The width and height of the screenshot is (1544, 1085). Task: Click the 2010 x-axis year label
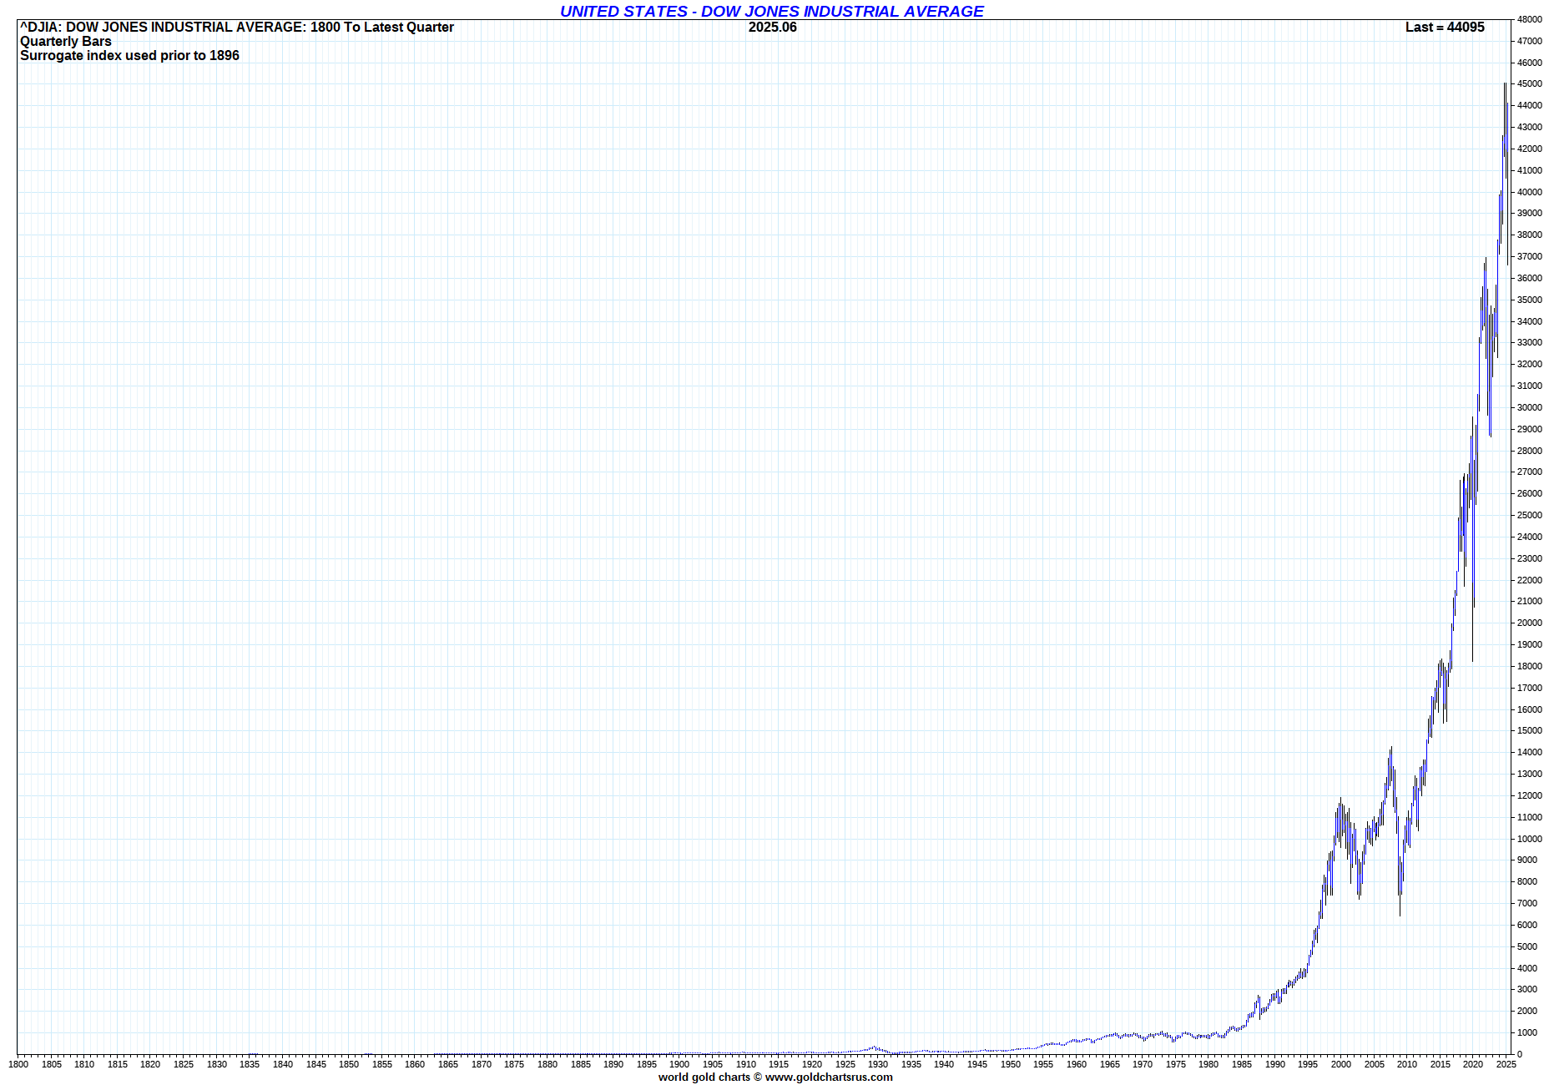coord(1407,1064)
